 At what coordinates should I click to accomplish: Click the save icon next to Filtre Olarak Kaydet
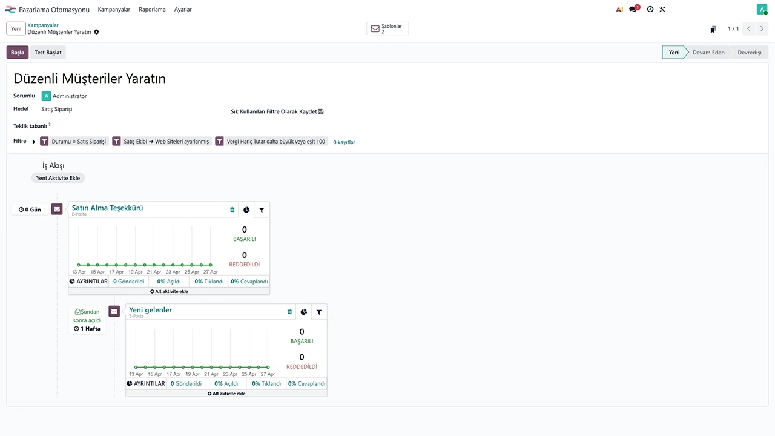coord(321,111)
